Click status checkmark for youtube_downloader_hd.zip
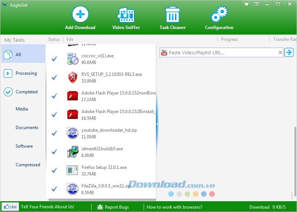Viewport: 297px width, 212px height. tap(54, 133)
